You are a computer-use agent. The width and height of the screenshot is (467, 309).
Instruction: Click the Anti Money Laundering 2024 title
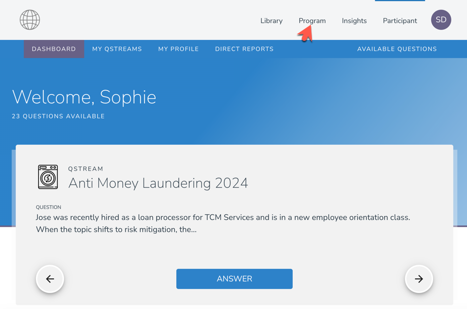pos(158,183)
